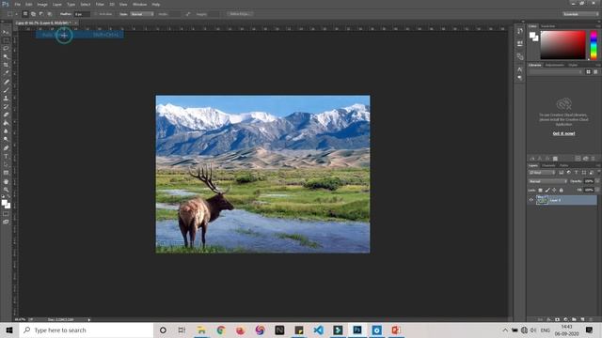This screenshot has height=338, width=602.
Task: Click the Link layers icon
Action: tap(540, 319)
